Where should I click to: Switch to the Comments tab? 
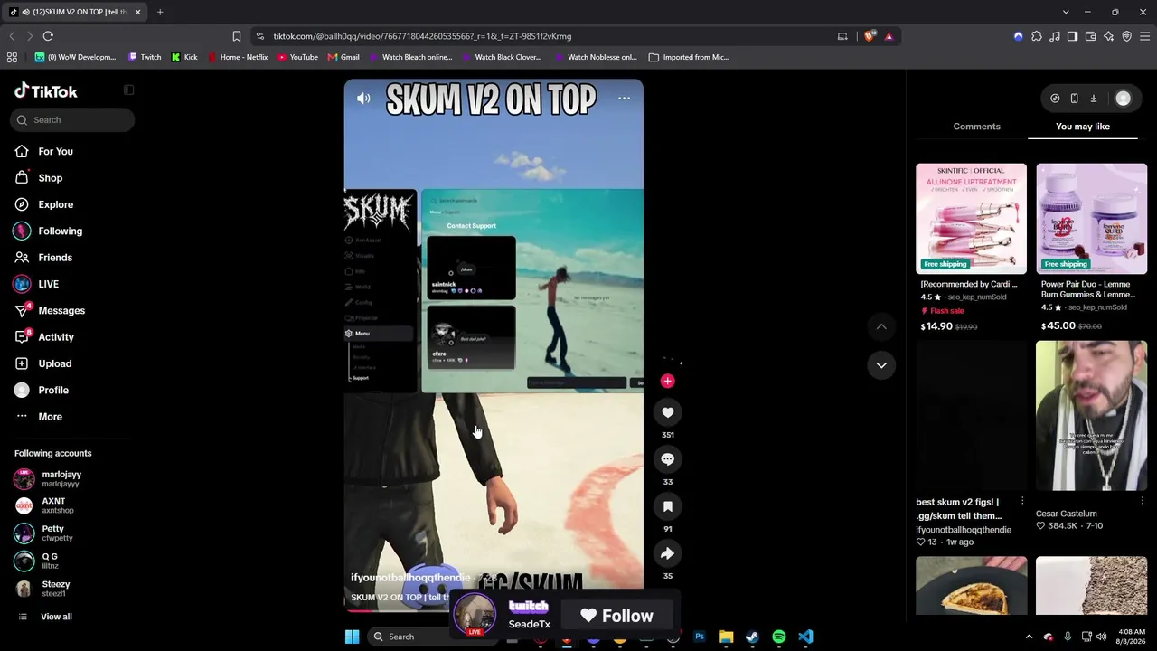coord(976,127)
